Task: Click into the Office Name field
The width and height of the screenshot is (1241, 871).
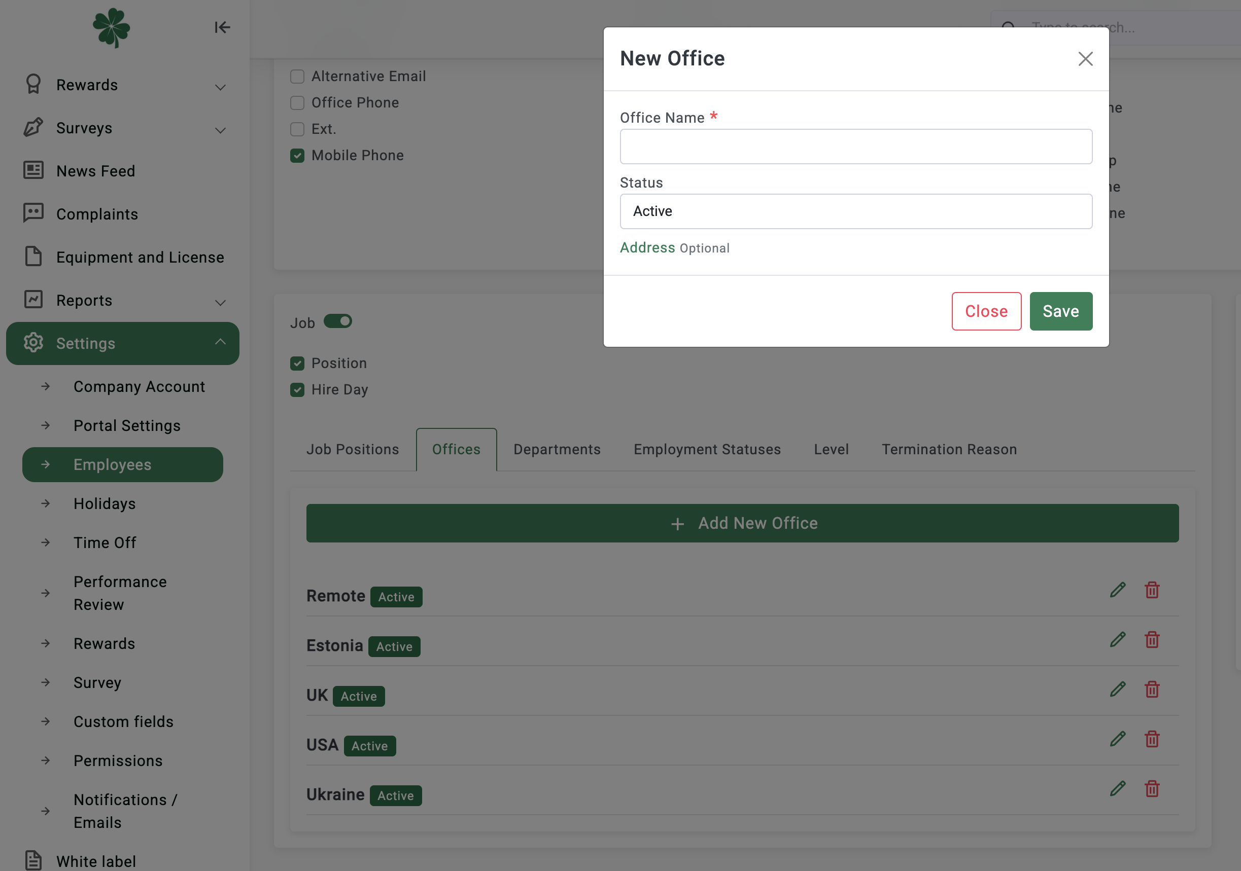Action: [x=855, y=147]
